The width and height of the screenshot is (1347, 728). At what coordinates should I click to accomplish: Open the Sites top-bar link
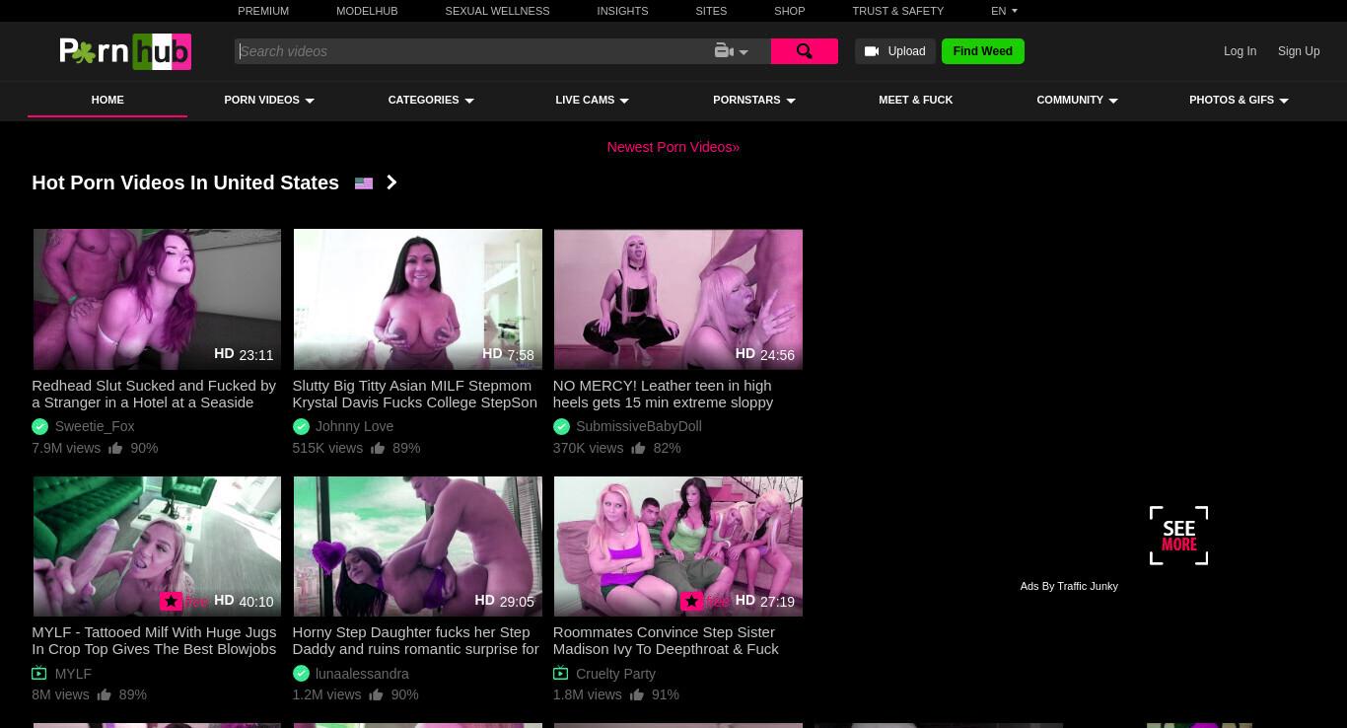[x=711, y=11]
